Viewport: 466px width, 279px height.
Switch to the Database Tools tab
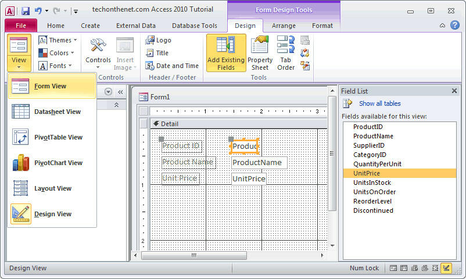click(x=195, y=26)
